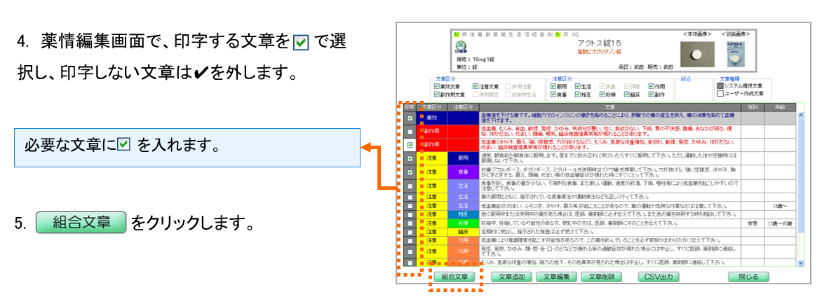The width and height of the screenshot is (822, 299).
Task: Toggle the 注意文章 filter checkbox
Action: click(476, 86)
